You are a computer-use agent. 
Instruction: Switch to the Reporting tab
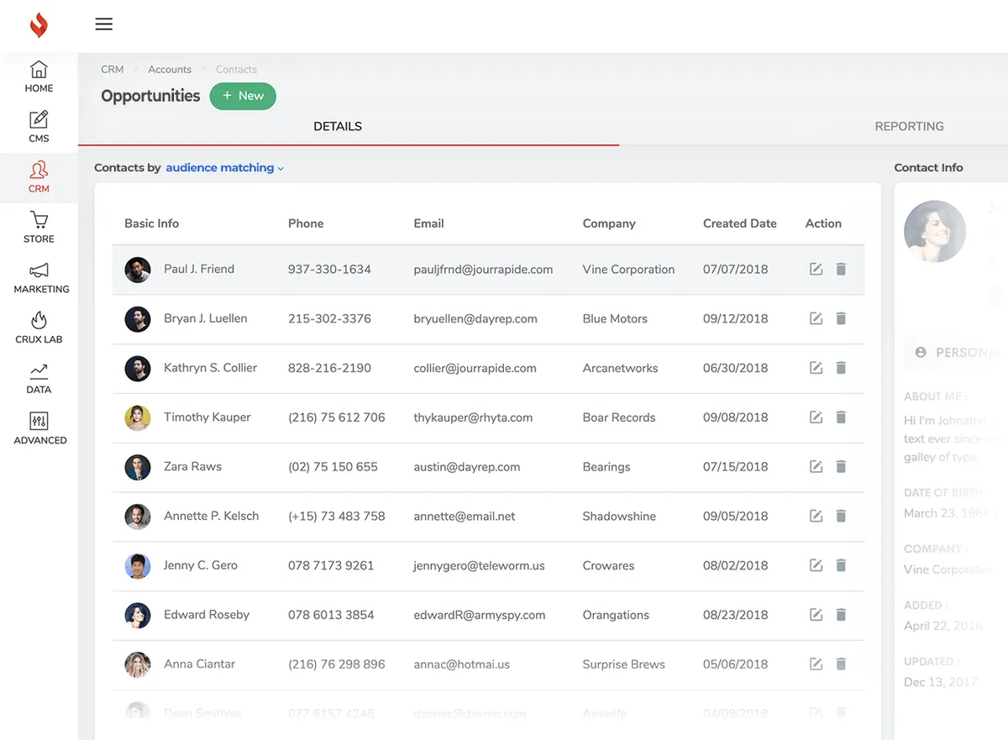pos(909,126)
